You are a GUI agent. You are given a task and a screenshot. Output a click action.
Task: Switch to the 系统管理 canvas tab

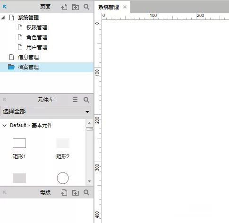(109, 7)
